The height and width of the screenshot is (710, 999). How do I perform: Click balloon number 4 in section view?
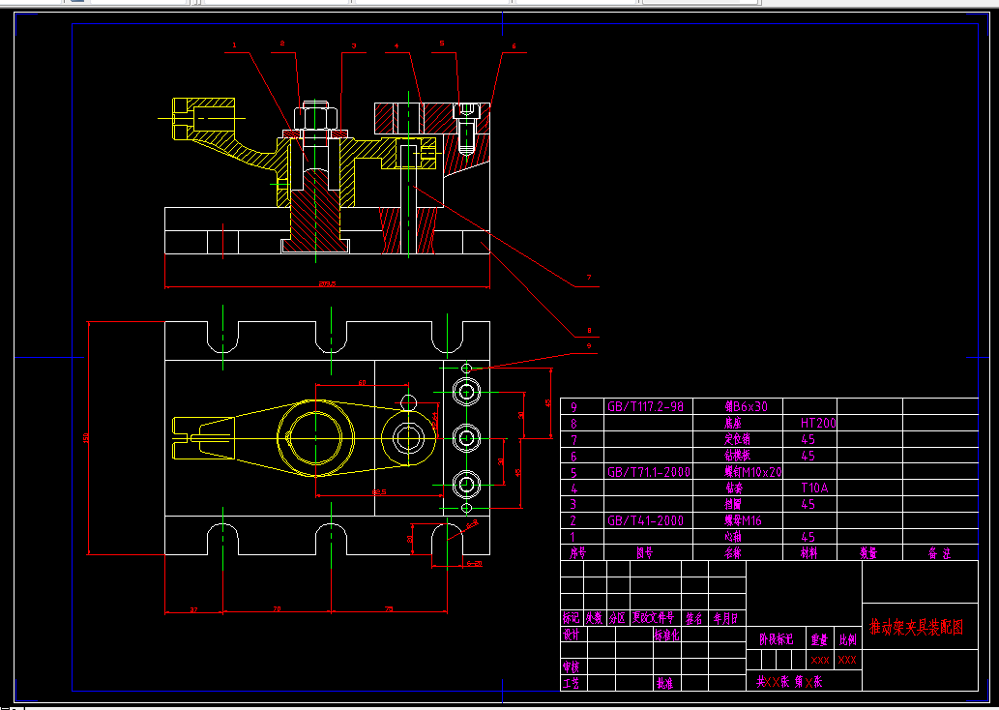pyautogui.click(x=397, y=45)
